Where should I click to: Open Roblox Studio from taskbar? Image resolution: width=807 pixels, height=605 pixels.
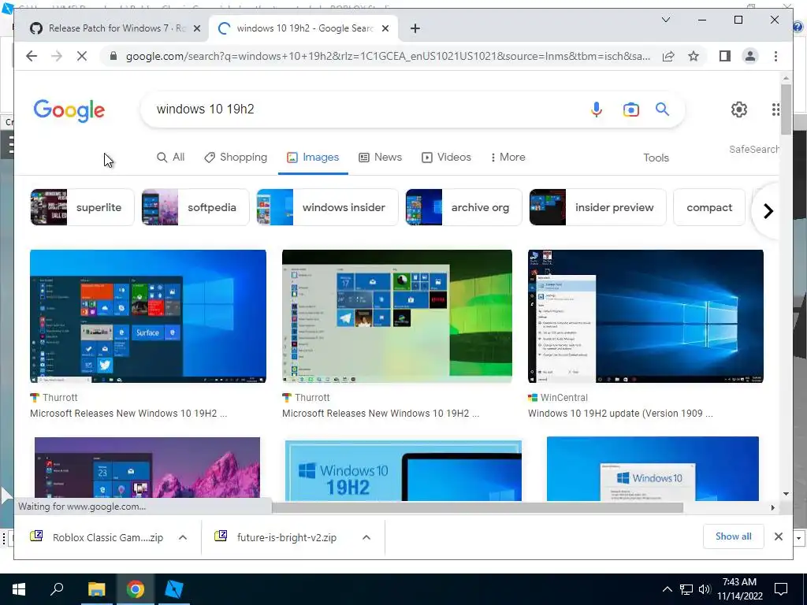click(x=174, y=589)
